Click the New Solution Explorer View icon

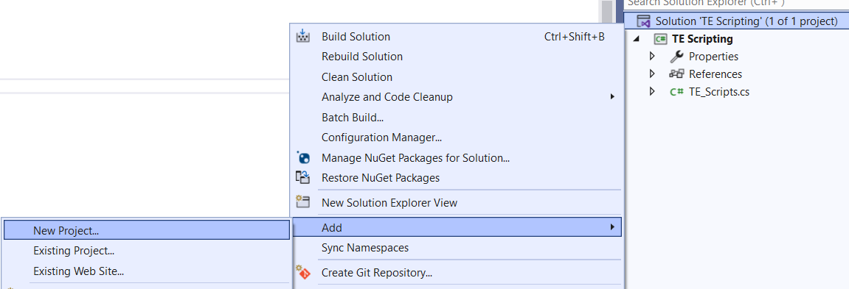click(302, 202)
